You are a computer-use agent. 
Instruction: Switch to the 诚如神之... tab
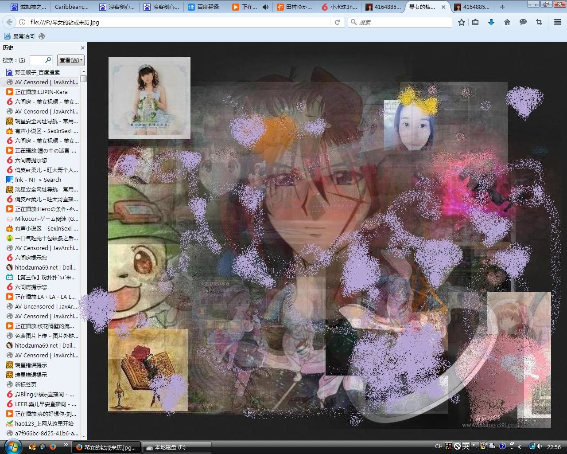tap(28, 7)
